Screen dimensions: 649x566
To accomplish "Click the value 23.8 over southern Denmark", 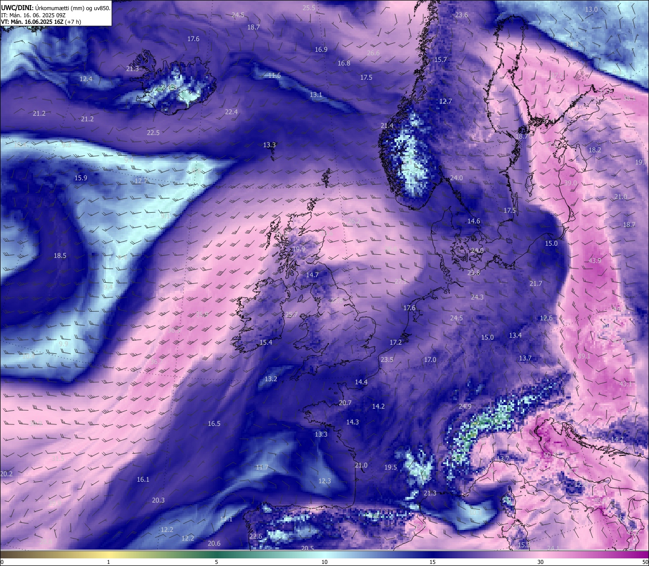I will [x=474, y=273].
